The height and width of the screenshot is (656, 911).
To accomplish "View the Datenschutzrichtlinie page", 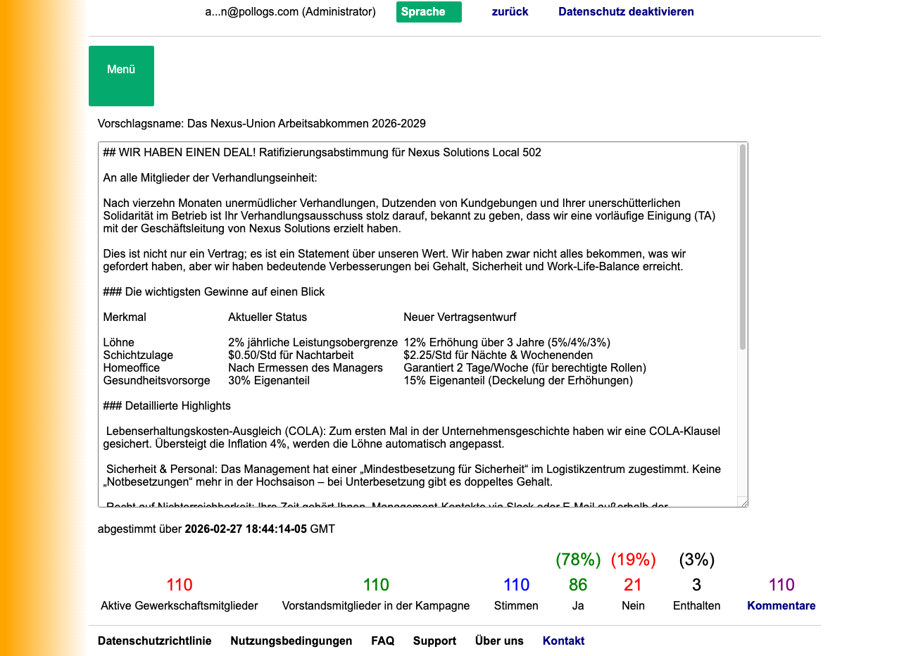I will pyautogui.click(x=155, y=641).
